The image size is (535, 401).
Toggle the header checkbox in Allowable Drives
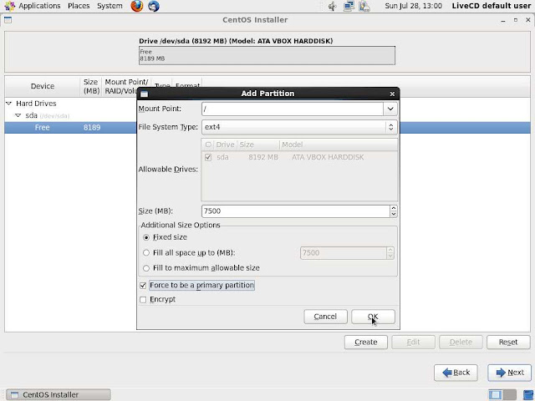coord(208,145)
